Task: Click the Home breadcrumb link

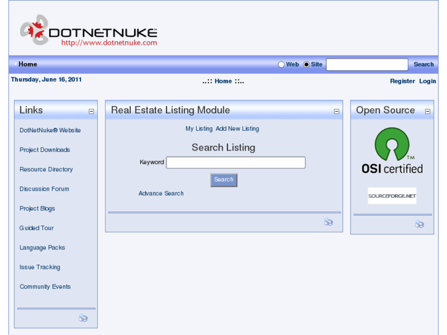Action: (x=223, y=81)
